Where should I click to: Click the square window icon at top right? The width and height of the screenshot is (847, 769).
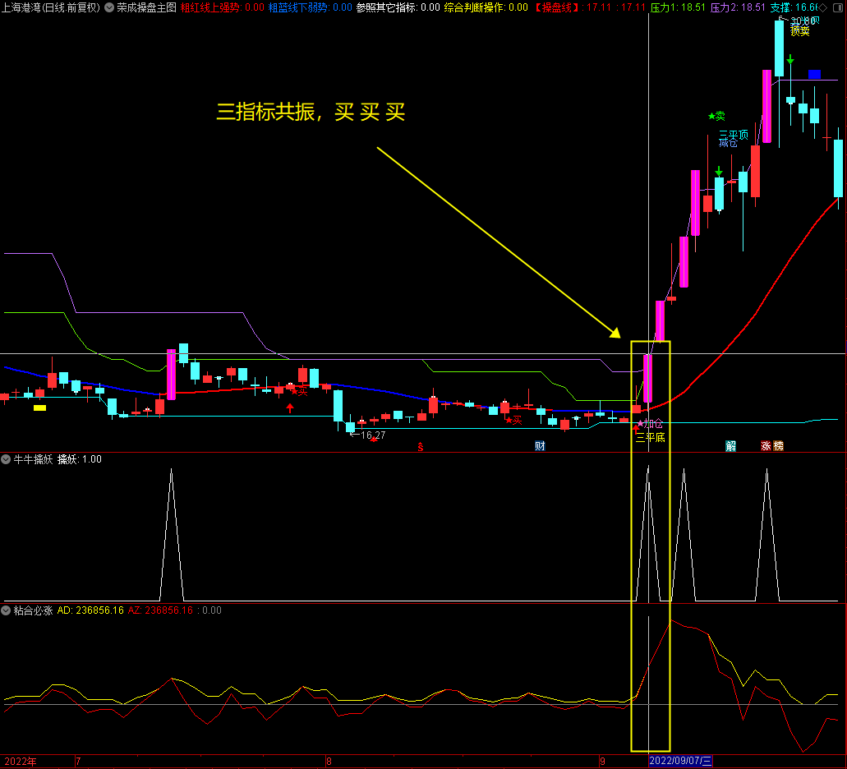[838, 7]
